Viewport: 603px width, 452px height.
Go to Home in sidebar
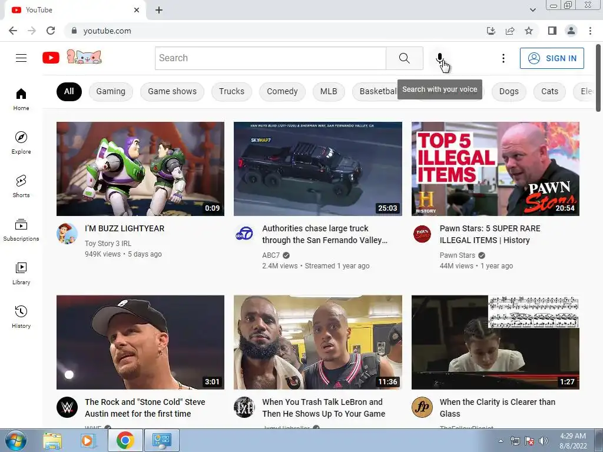[21, 99]
